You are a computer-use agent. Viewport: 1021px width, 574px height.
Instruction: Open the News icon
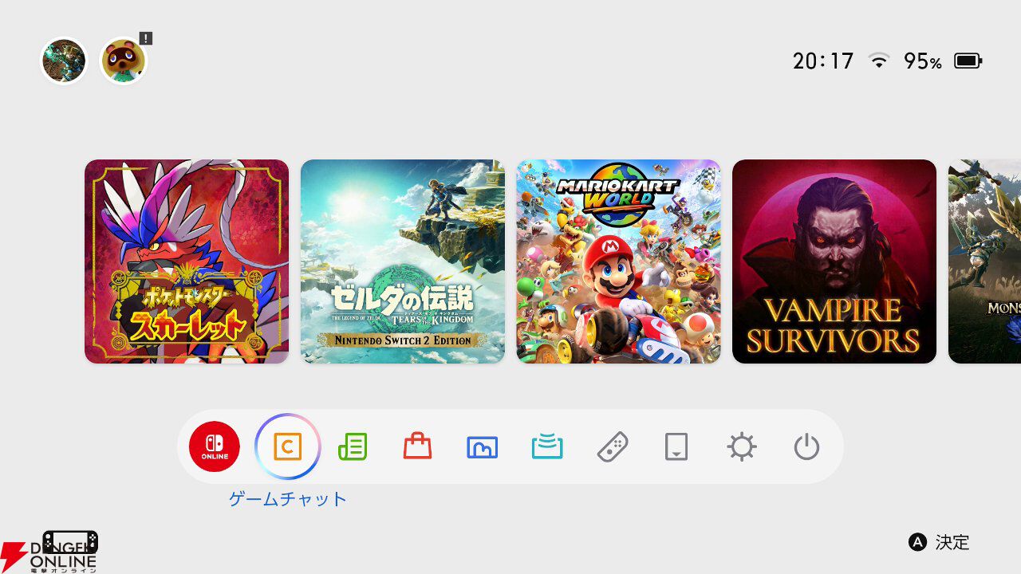353,446
